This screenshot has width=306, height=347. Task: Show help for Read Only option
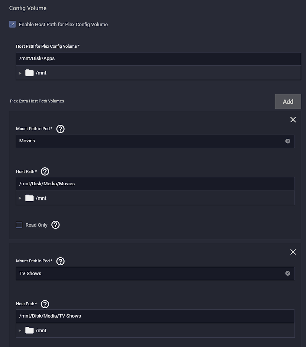pyautogui.click(x=55, y=225)
